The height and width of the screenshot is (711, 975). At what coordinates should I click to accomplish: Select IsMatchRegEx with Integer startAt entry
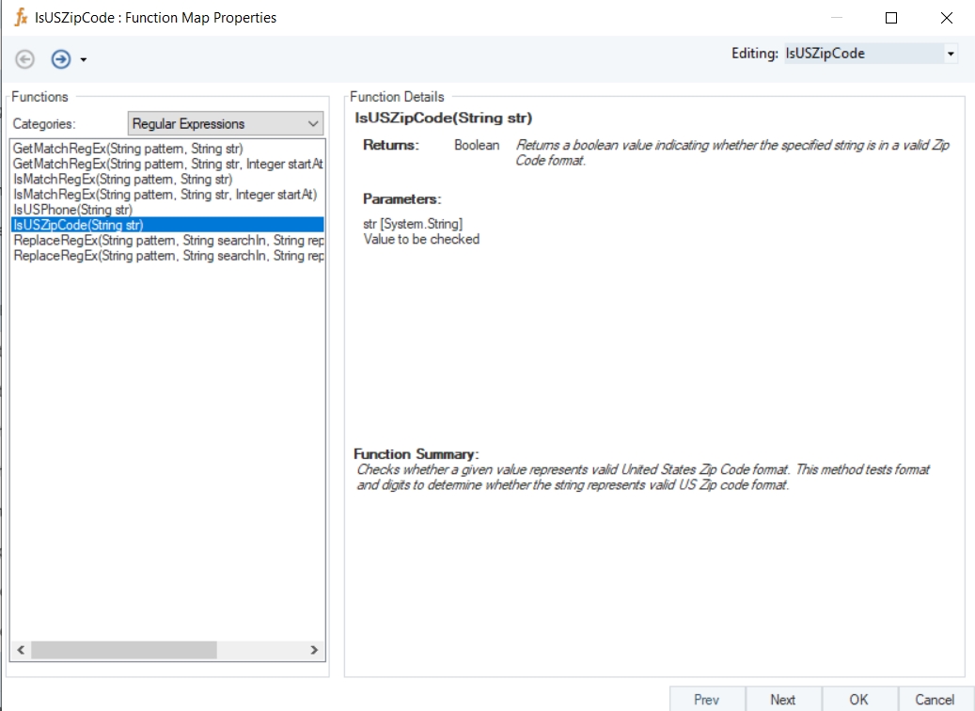pos(165,194)
